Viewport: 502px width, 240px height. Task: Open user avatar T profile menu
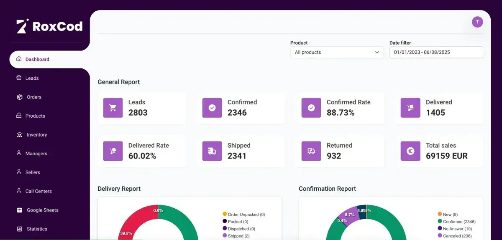tap(477, 22)
